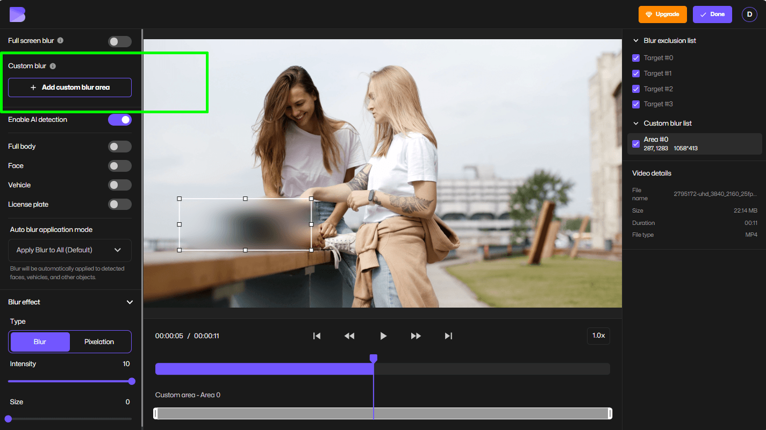Click the Intensity slider handle
766x430 pixels.
132,381
